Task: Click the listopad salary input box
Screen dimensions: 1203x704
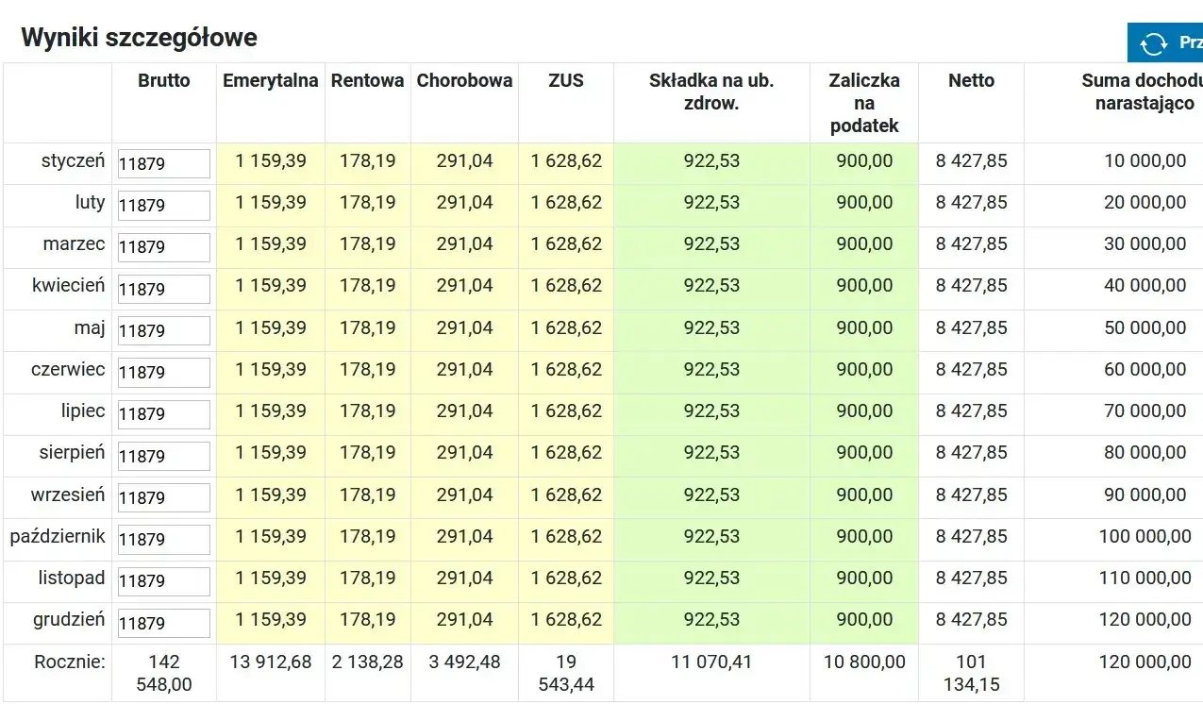Action: pyautogui.click(x=162, y=580)
